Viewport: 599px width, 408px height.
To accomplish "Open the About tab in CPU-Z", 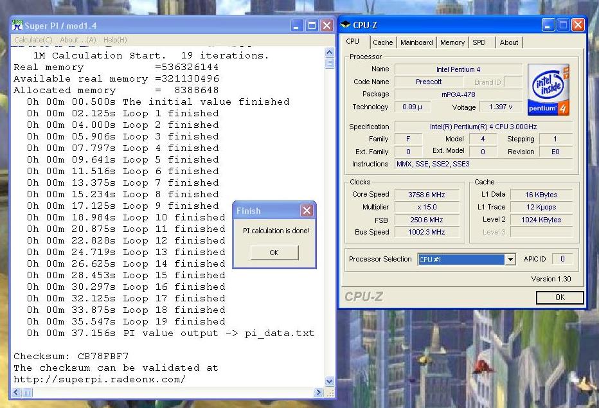I will 509,42.
